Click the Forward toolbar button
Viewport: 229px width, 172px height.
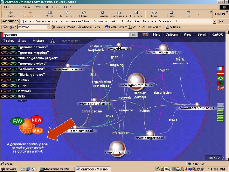tap(30, 14)
